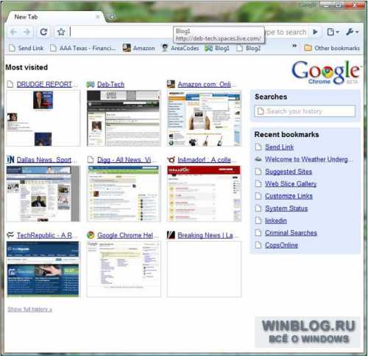Click the In4mador favicon icon
368x356 pixels.
(x=171, y=160)
